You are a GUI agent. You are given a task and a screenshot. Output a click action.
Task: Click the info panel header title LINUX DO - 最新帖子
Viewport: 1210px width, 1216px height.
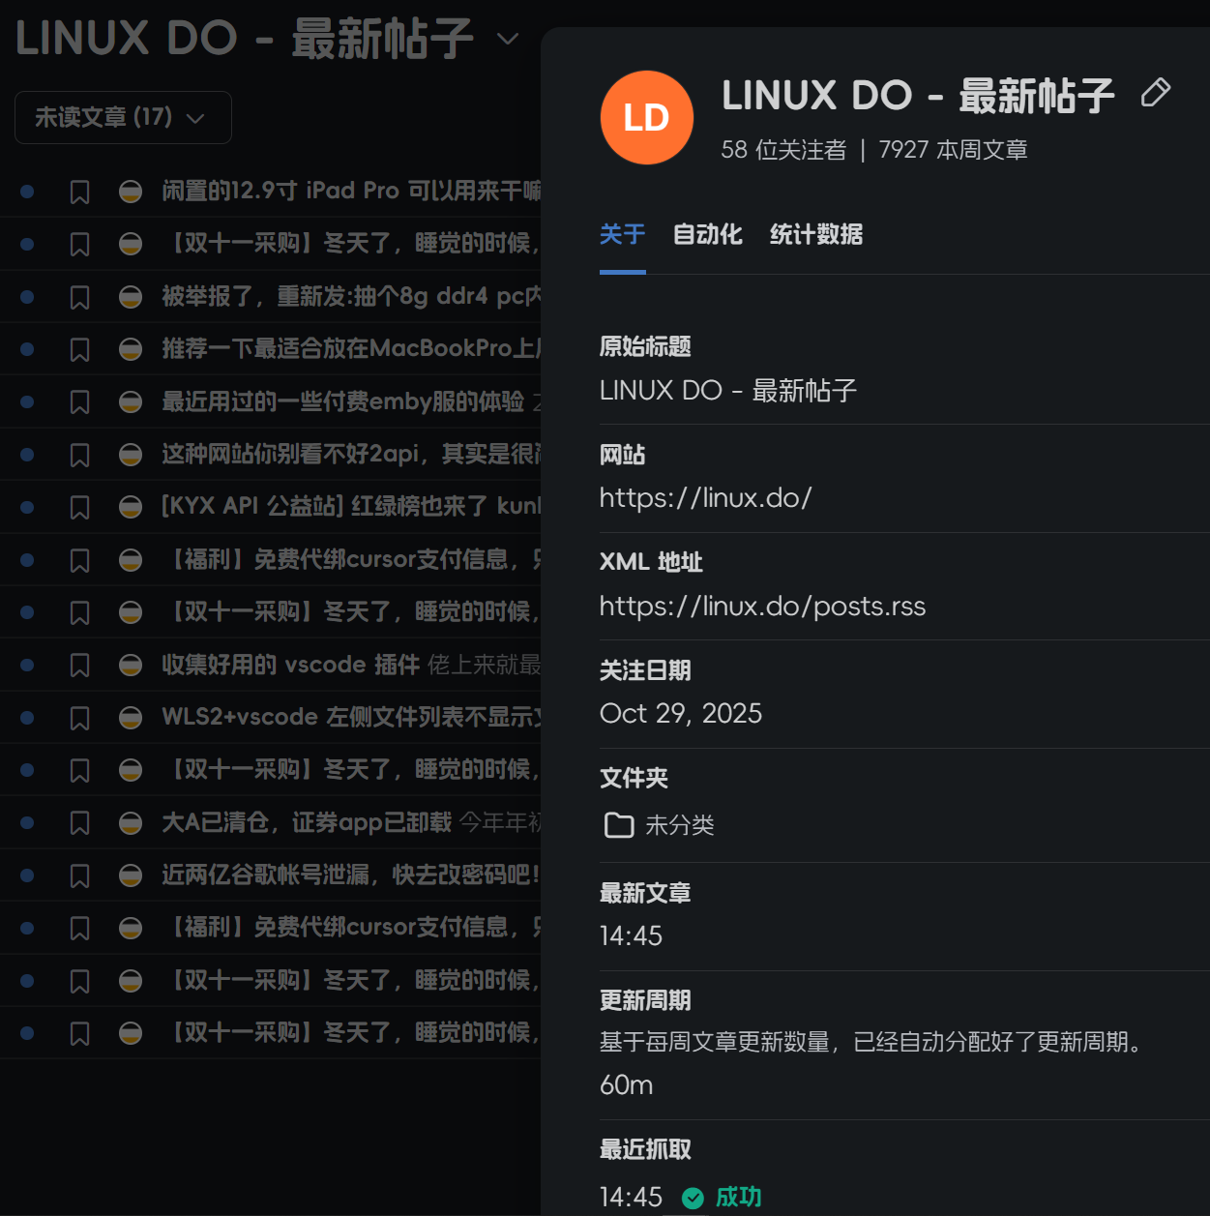tap(918, 96)
